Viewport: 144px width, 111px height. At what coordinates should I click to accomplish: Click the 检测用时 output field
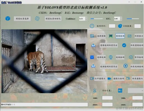click(x=112, y=26)
